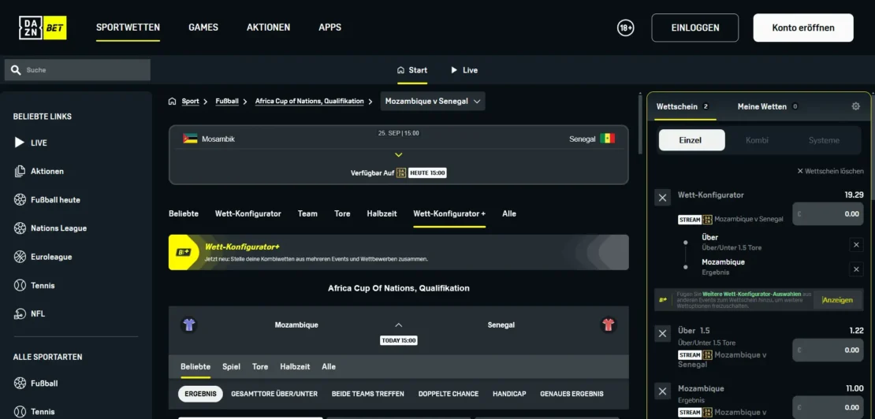Click the DAZN icon next to HEUTE 15:00

coord(401,173)
